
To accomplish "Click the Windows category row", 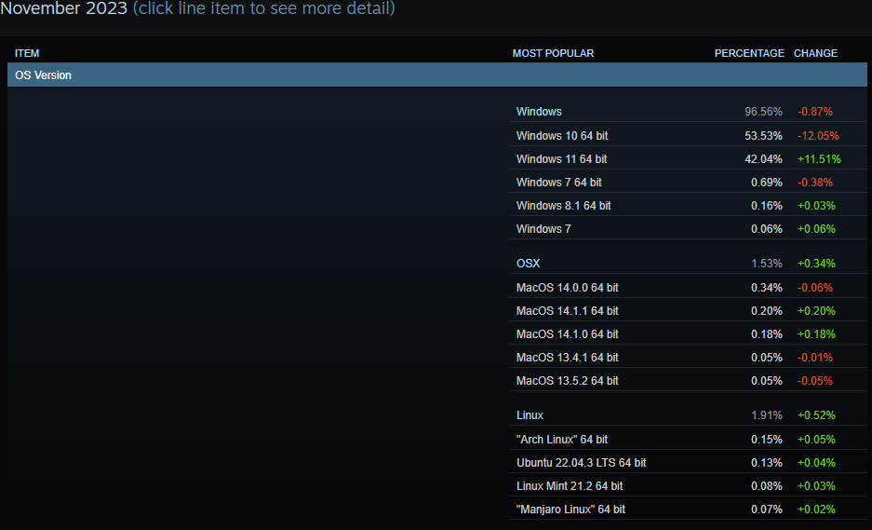I will coord(539,112).
